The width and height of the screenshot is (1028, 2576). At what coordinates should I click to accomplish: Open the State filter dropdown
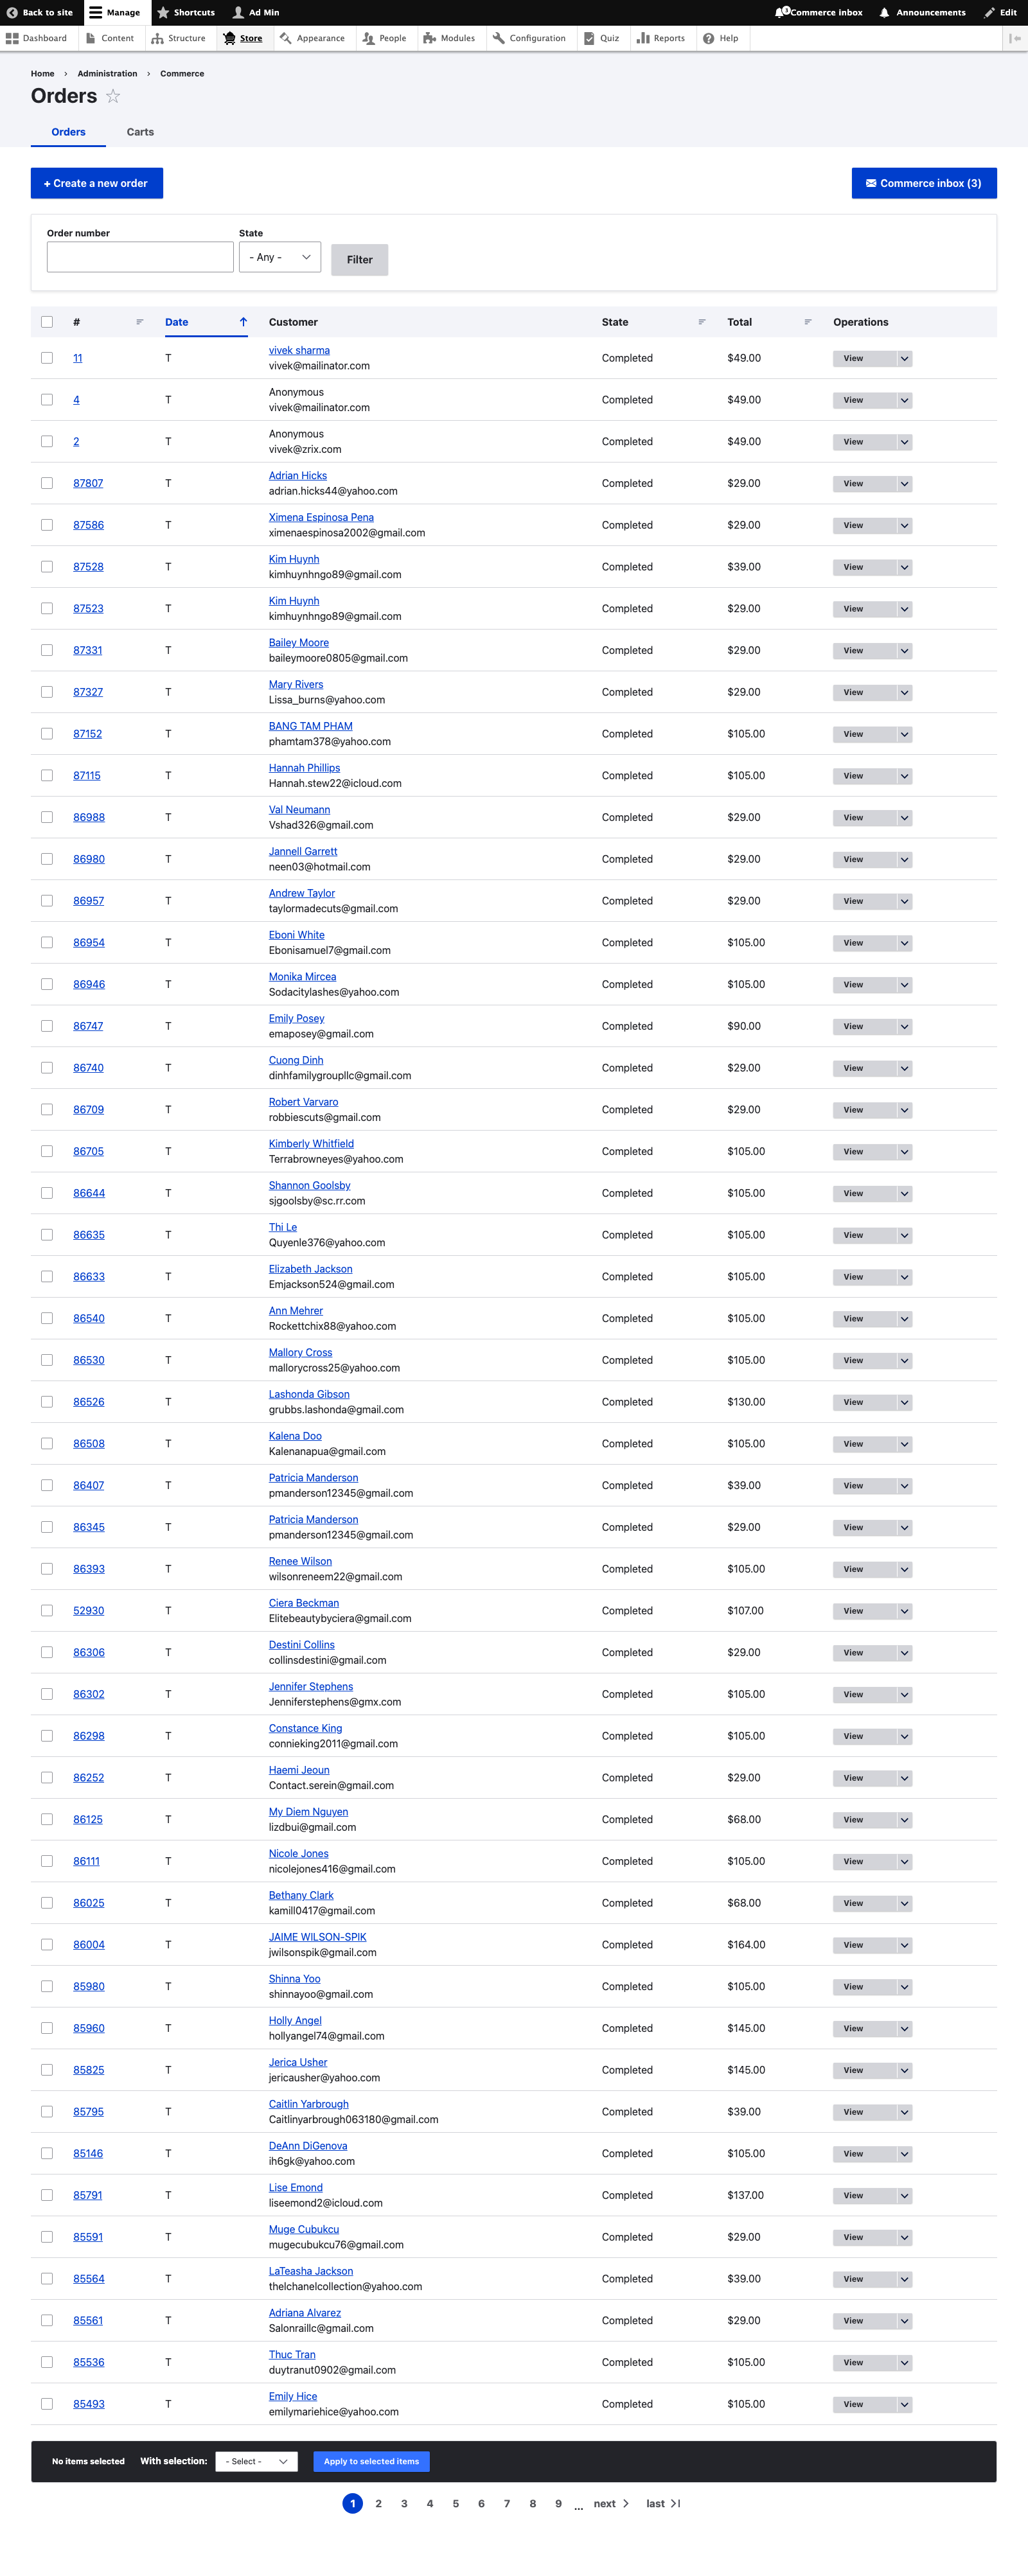280,257
